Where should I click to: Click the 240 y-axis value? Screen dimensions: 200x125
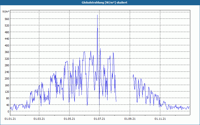[7, 72]
